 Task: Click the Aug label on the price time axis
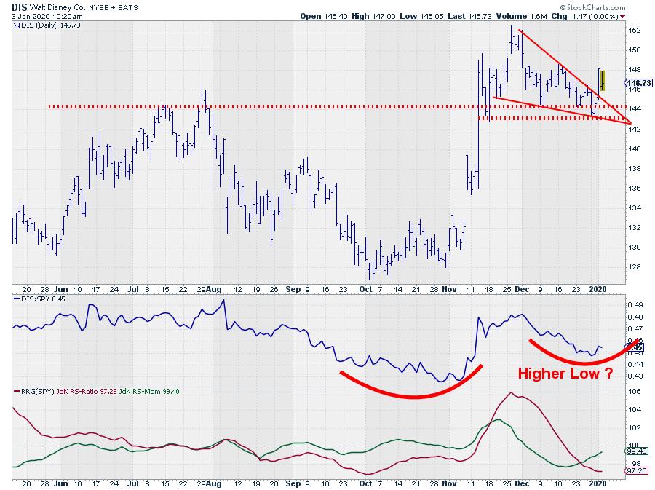(215, 288)
